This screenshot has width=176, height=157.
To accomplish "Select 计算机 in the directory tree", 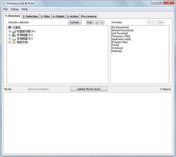I will [16, 28].
